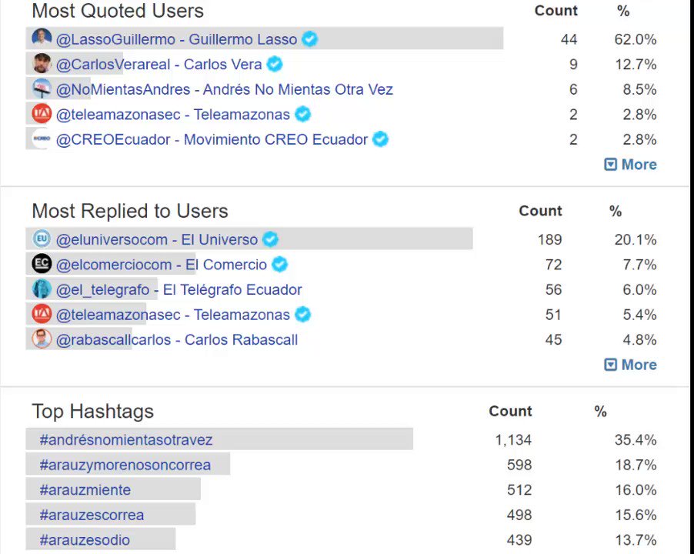Click the Most Quoted Users heading
The image size is (694, 554).
[118, 11]
